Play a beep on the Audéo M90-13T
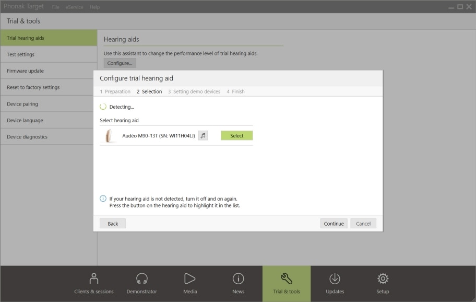Screen dimensions: 476x302 click(203, 135)
